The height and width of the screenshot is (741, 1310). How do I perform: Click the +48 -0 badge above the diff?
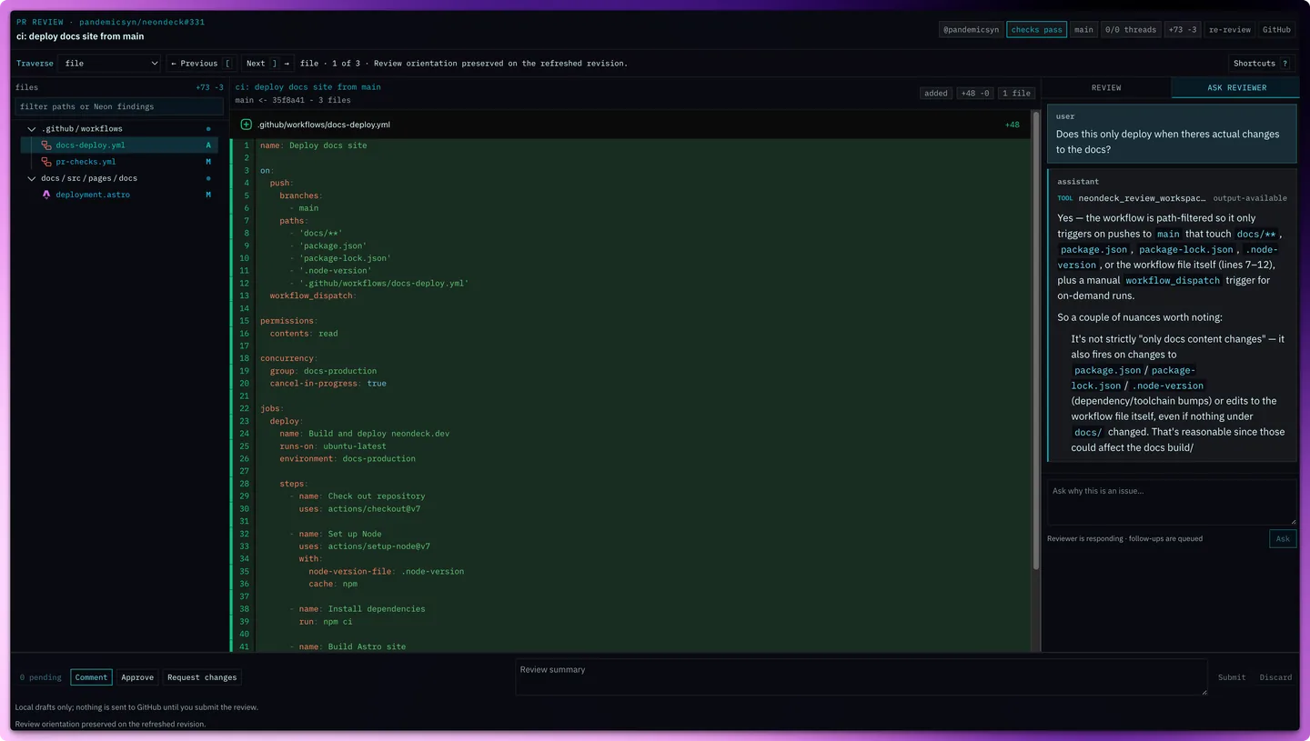pos(975,93)
